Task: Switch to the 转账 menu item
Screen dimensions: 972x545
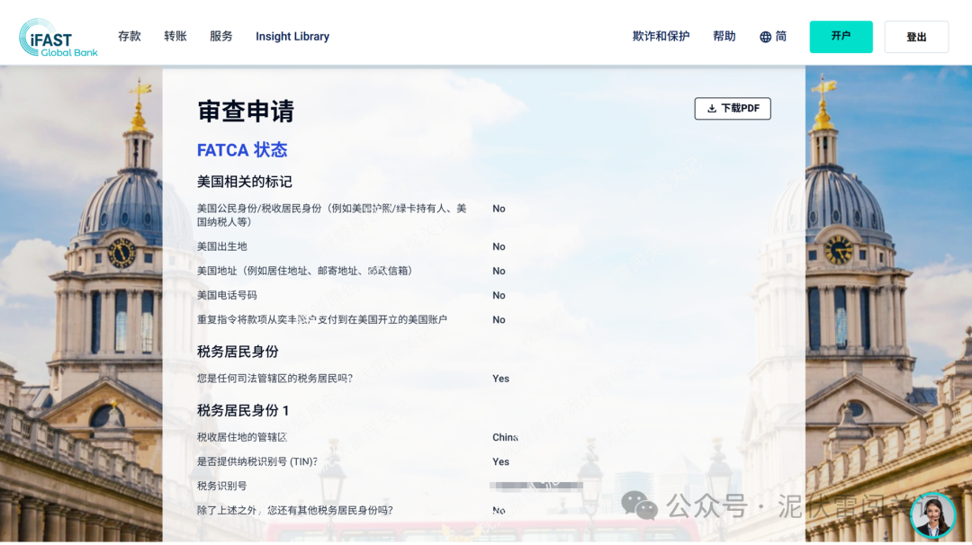Action: coord(175,36)
